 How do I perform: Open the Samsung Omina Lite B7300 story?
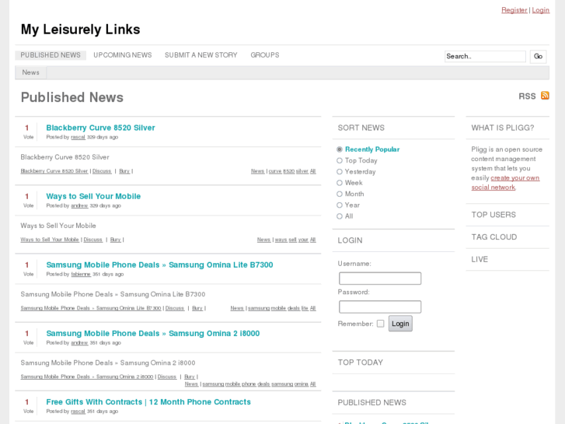click(x=159, y=265)
